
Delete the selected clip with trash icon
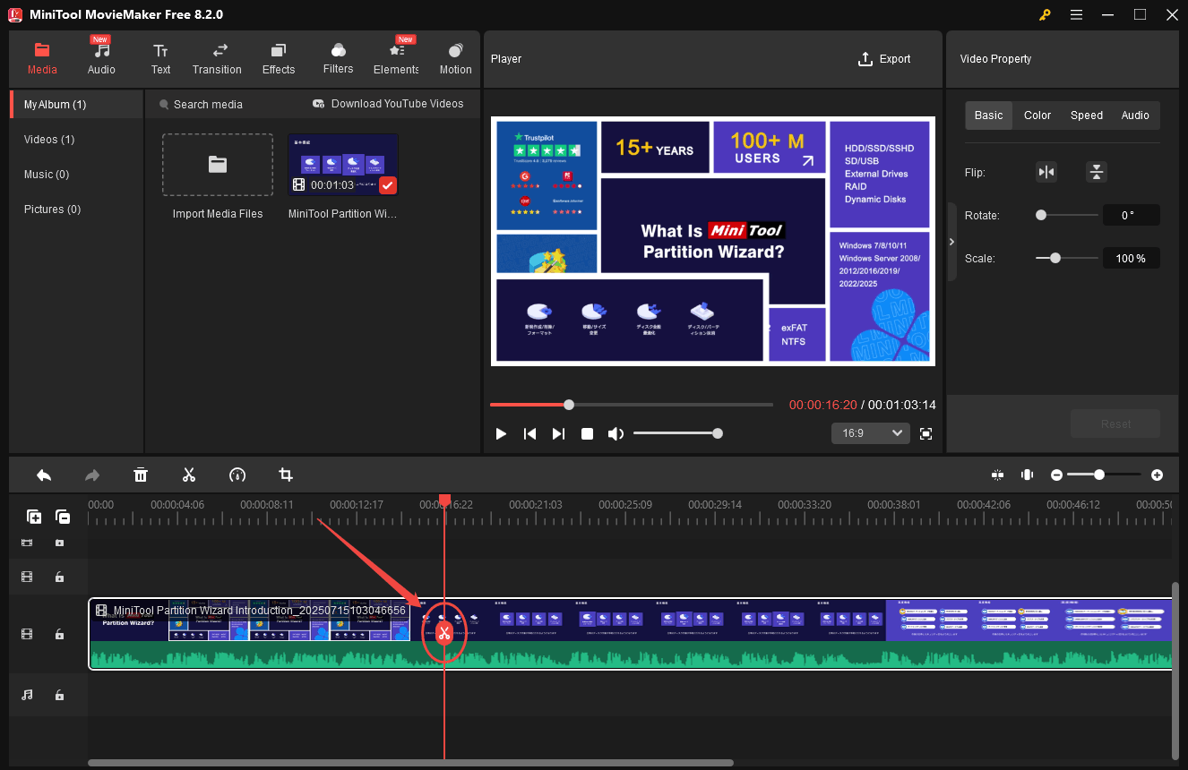(141, 475)
